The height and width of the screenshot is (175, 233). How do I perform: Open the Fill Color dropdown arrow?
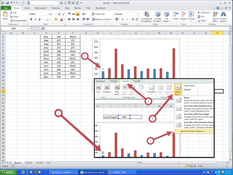58,19
